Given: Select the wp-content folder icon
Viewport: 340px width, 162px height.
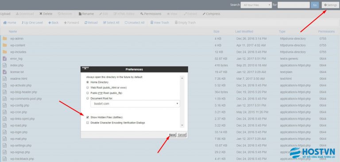Looking at the screenshot, I should 5,45.
